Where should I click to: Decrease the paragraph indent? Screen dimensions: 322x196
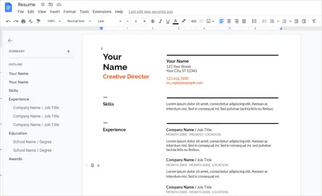point(296,21)
